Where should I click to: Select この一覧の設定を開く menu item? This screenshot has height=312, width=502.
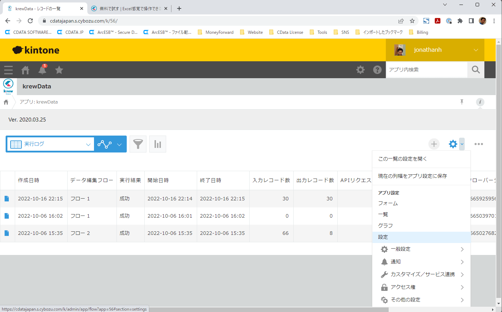(421, 159)
